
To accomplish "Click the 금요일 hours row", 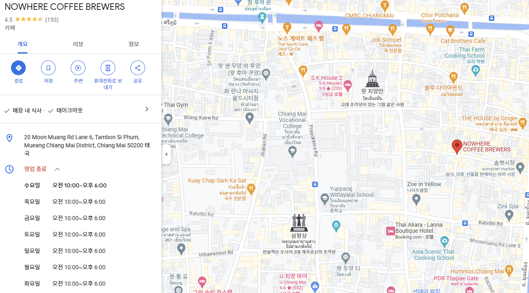I will 65,218.
